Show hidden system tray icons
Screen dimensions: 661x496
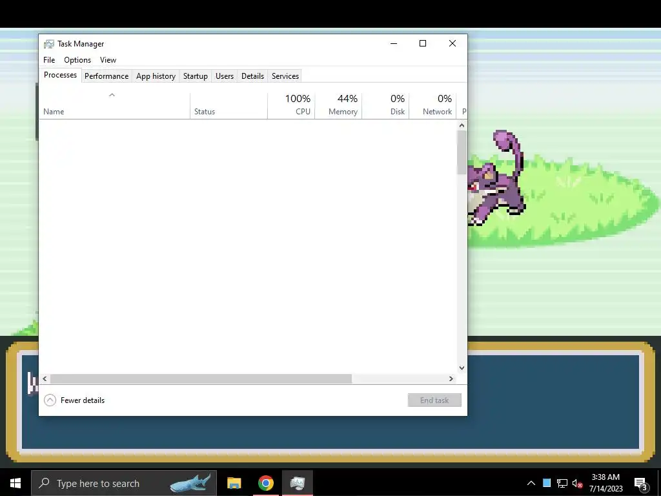531,483
